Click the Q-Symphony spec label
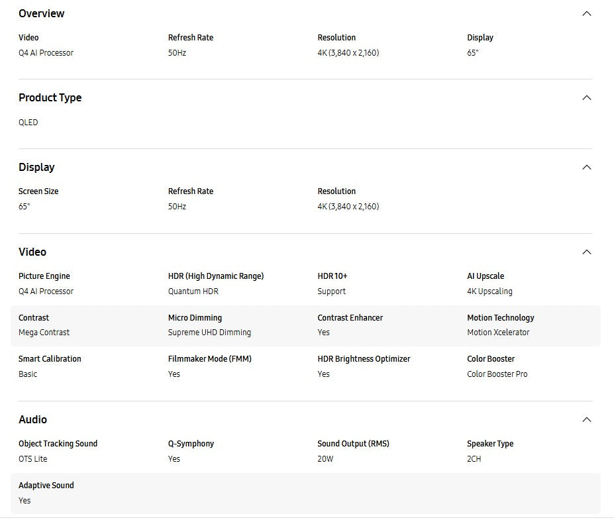The image size is (614, 520). [191, 444]
